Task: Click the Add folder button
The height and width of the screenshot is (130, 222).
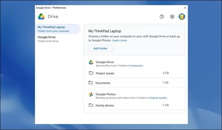Action: 100,48
